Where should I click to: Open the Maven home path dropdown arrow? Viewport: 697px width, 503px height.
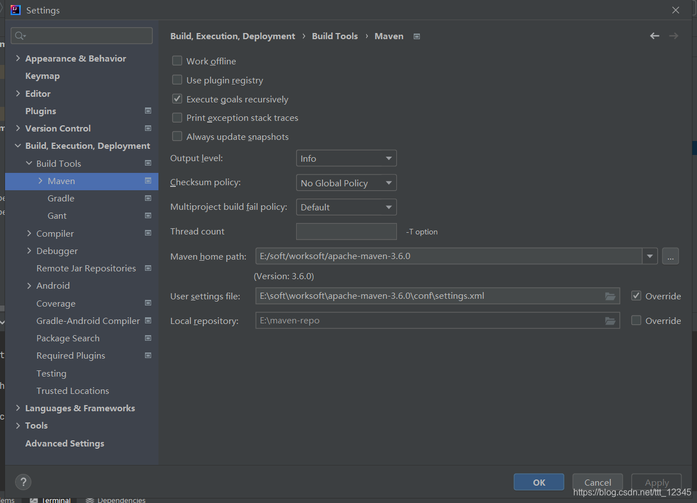click(649, 256)
